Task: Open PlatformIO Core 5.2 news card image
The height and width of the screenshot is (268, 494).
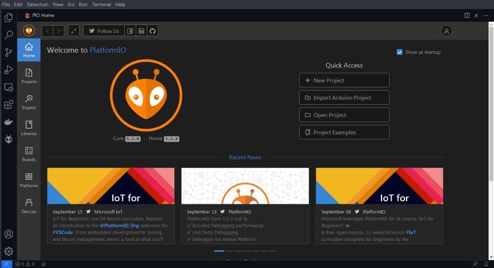Action: click(x=245, y=186)
